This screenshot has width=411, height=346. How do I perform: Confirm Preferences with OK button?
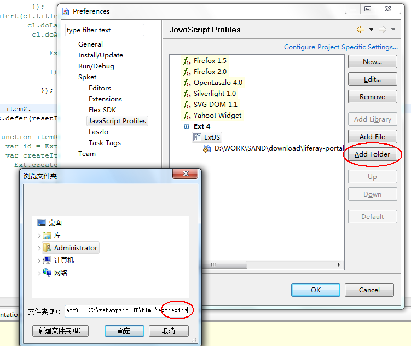[x=316, y=290]
